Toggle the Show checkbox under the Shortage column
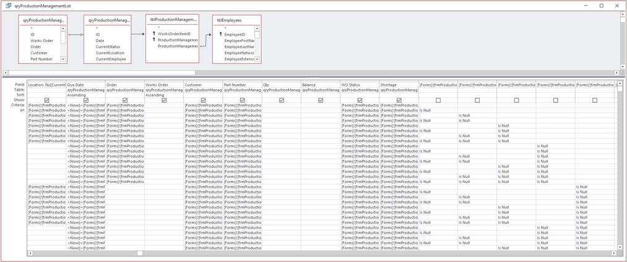 399,100
